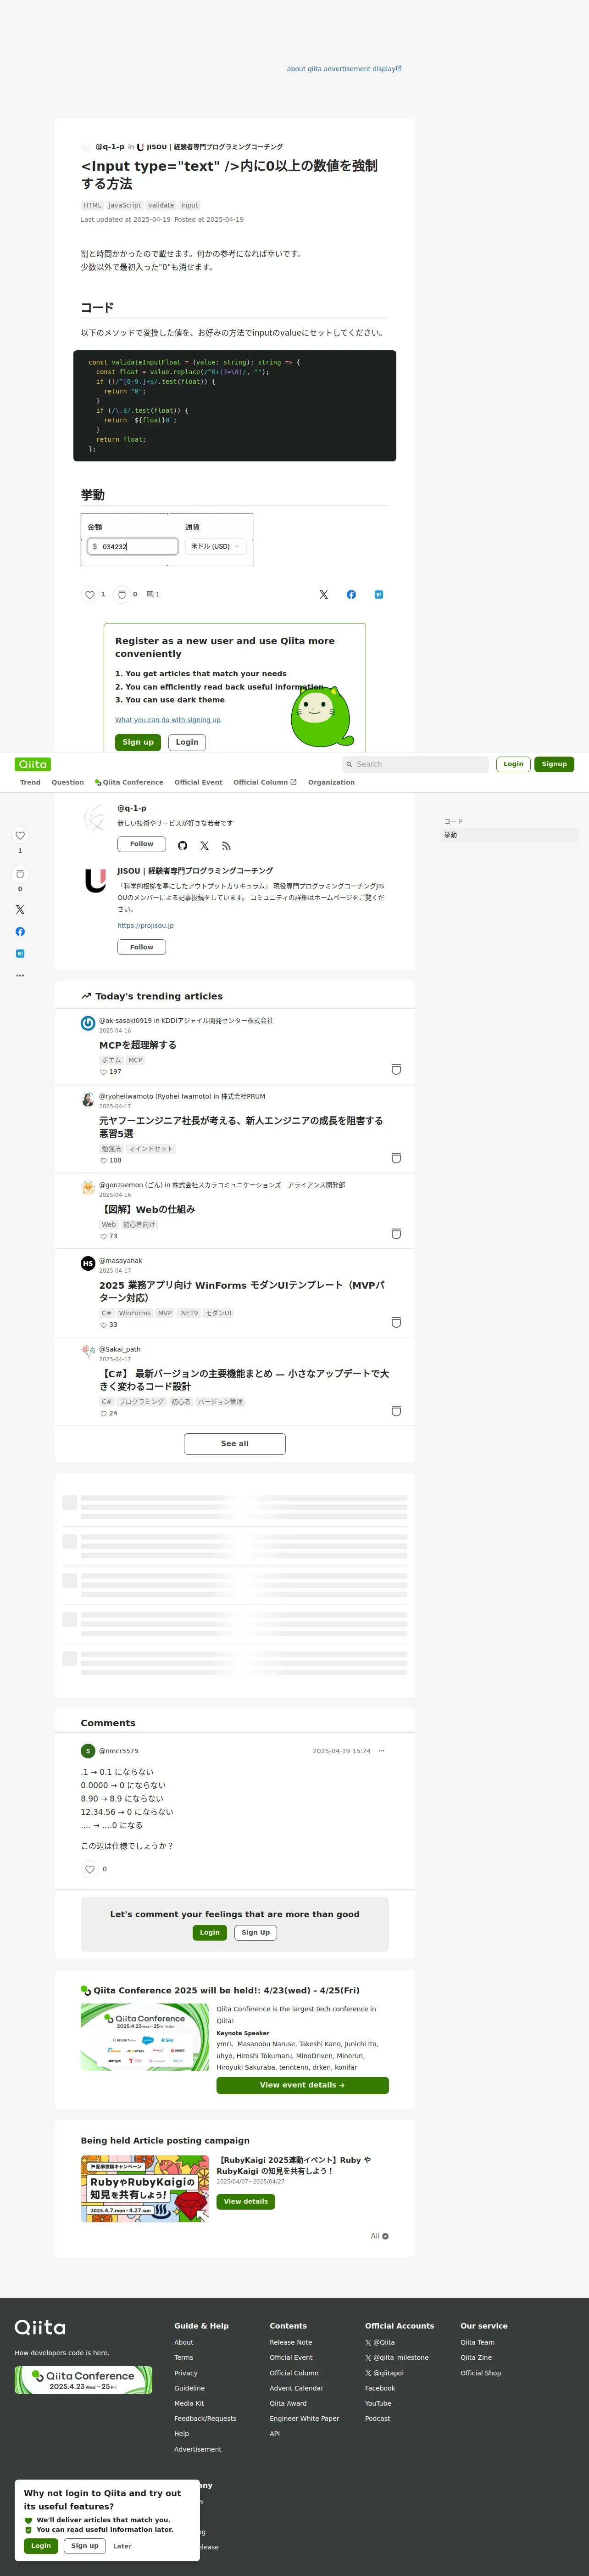Open the 米ドル (USD) currency dropdown
Image resolution: width=589 pixels, height=2576 pixels.
pos(216,547)
